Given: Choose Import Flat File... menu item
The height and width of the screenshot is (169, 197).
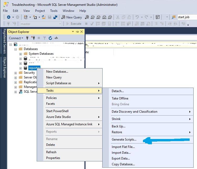Looking at the screenshot, I should click(x=148, y=147).
